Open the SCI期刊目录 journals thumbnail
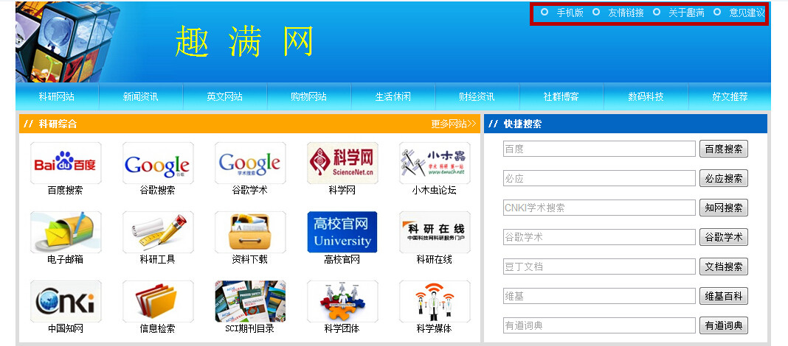Screen dimensions: 788x346 (250, 301)
